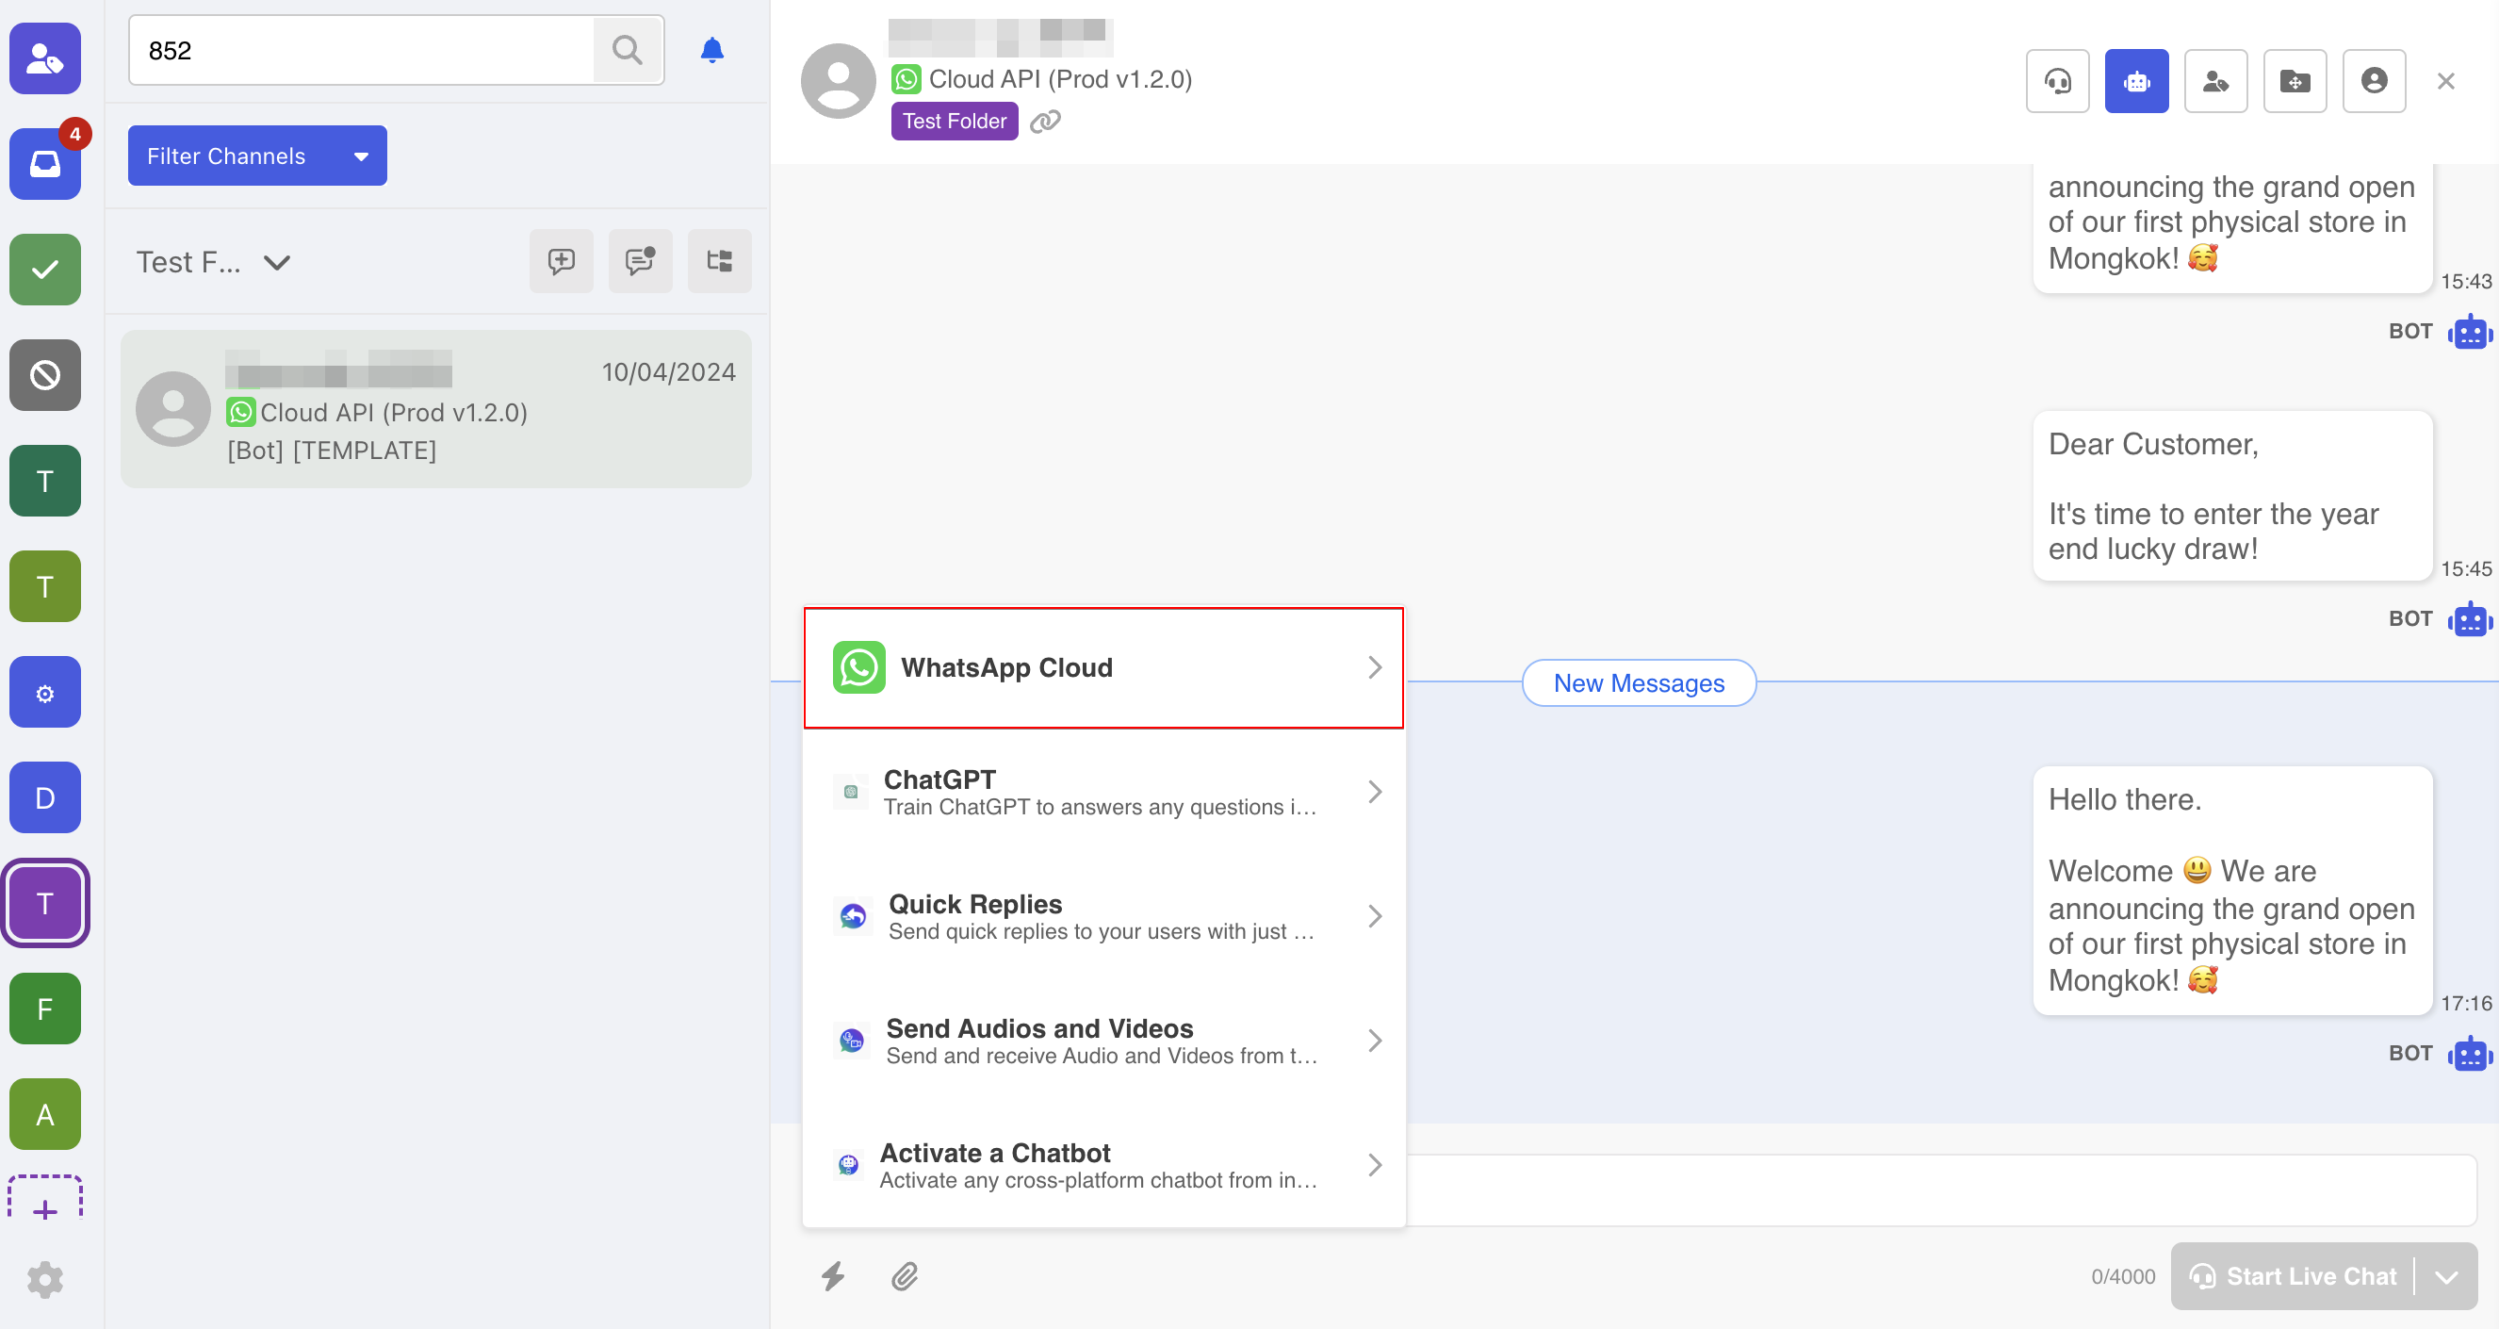Click the search field containing 852
The image size is (2499, 1329).
pyautogui.click(x=361, y=51)
